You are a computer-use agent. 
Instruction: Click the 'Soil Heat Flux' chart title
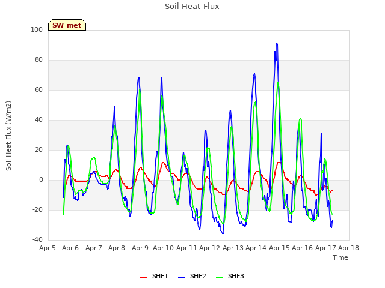tap(192, 7)
